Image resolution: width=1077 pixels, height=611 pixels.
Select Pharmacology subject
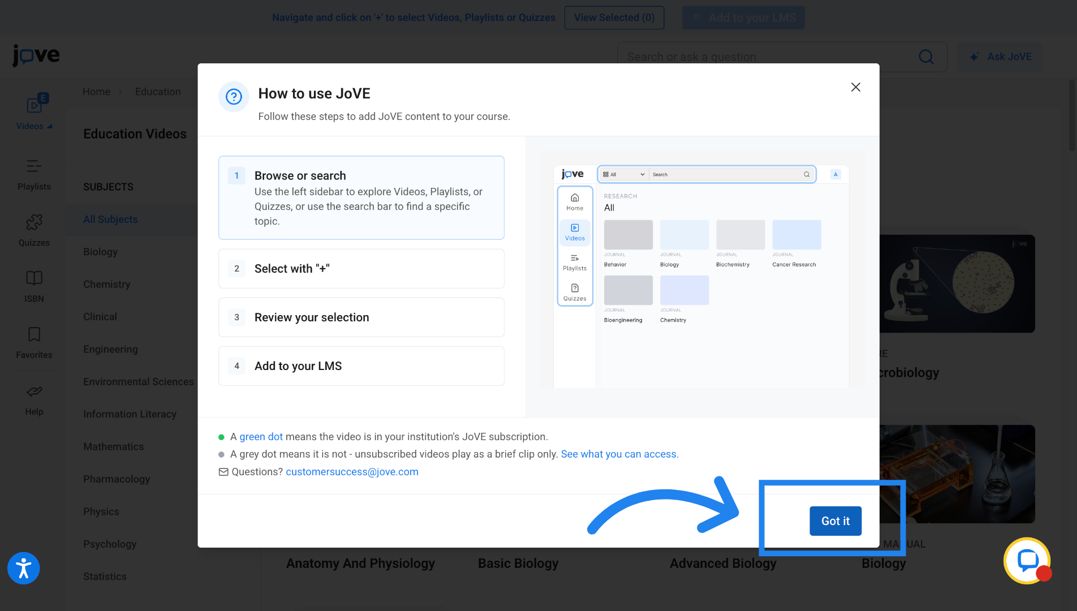coord(117,479)
